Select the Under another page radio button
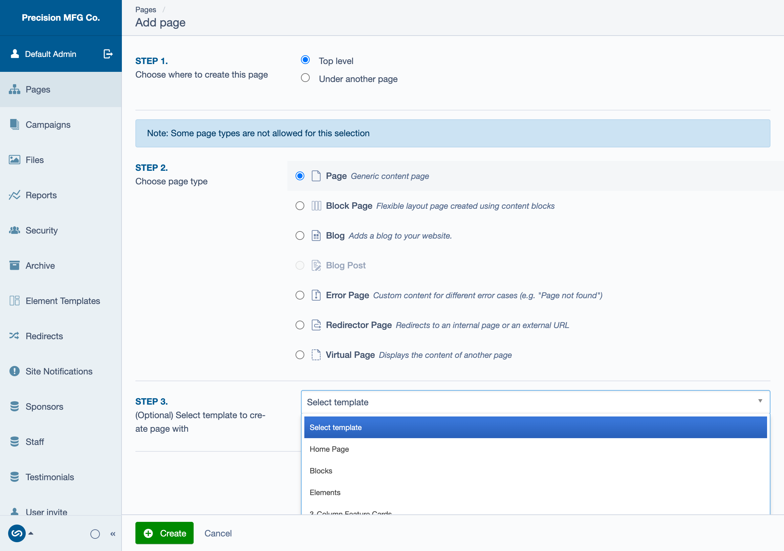784x551 pixels. [x=305, y=78]
